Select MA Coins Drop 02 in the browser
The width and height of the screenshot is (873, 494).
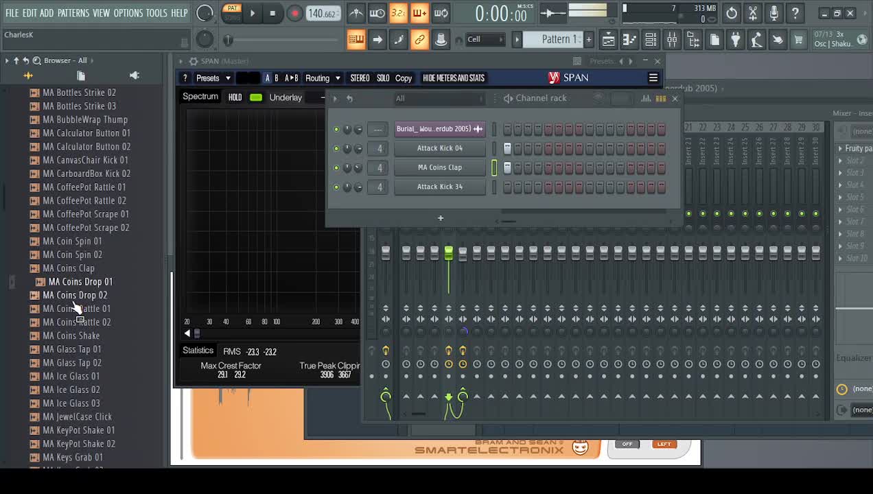(75, 295)
